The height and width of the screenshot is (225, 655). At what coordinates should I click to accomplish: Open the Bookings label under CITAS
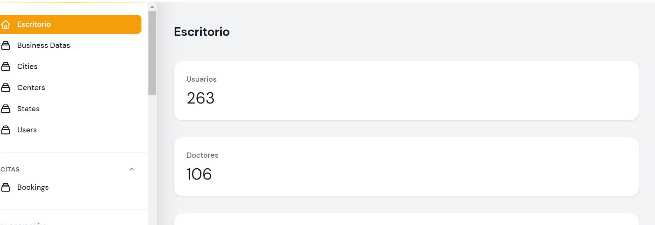pos(33,187)
